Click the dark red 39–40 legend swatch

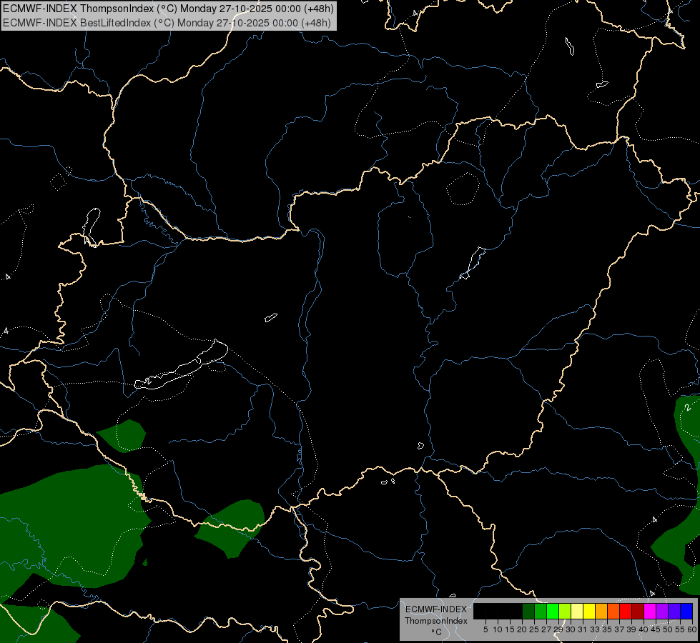click(x=638, y=611)
